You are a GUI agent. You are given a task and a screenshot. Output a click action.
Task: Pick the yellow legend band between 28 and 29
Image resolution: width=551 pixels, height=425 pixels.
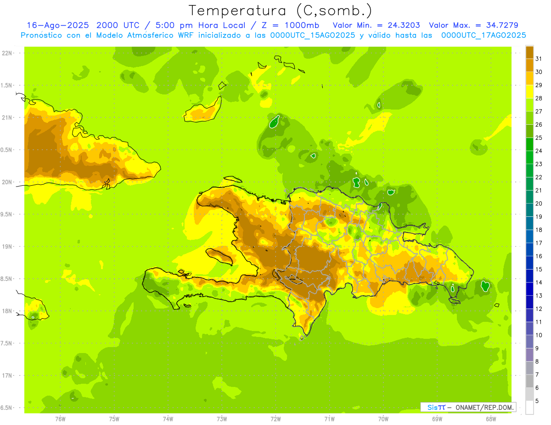[529, 92]
